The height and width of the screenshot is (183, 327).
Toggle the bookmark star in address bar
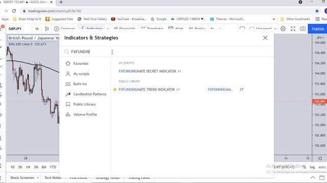pos(317,11)
